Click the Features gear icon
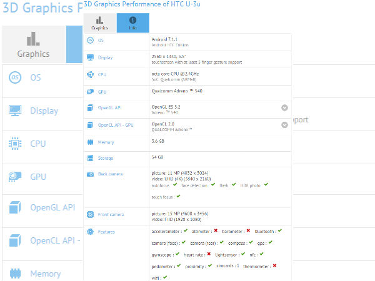Screen dimensions: 375x281 click(x=90, y=232)
